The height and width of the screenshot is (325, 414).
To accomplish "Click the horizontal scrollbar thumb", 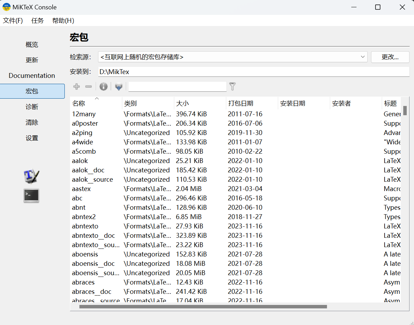I will [203, 307].
